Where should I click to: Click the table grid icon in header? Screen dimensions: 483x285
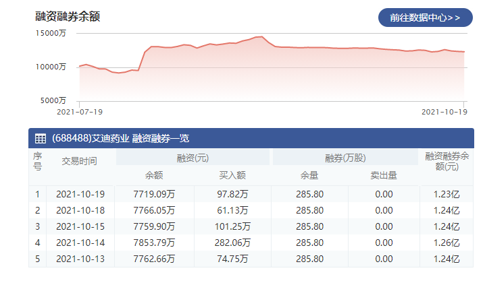[41, 139]
